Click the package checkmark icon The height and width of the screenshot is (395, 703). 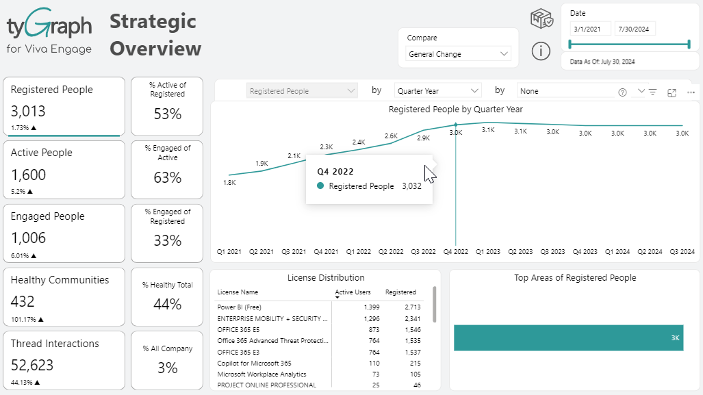coord(541,19)
